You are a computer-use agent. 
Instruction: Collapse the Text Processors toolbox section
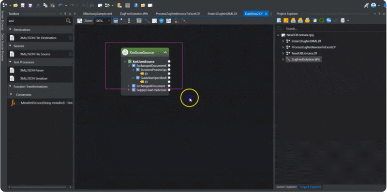[x=10, y=62]
